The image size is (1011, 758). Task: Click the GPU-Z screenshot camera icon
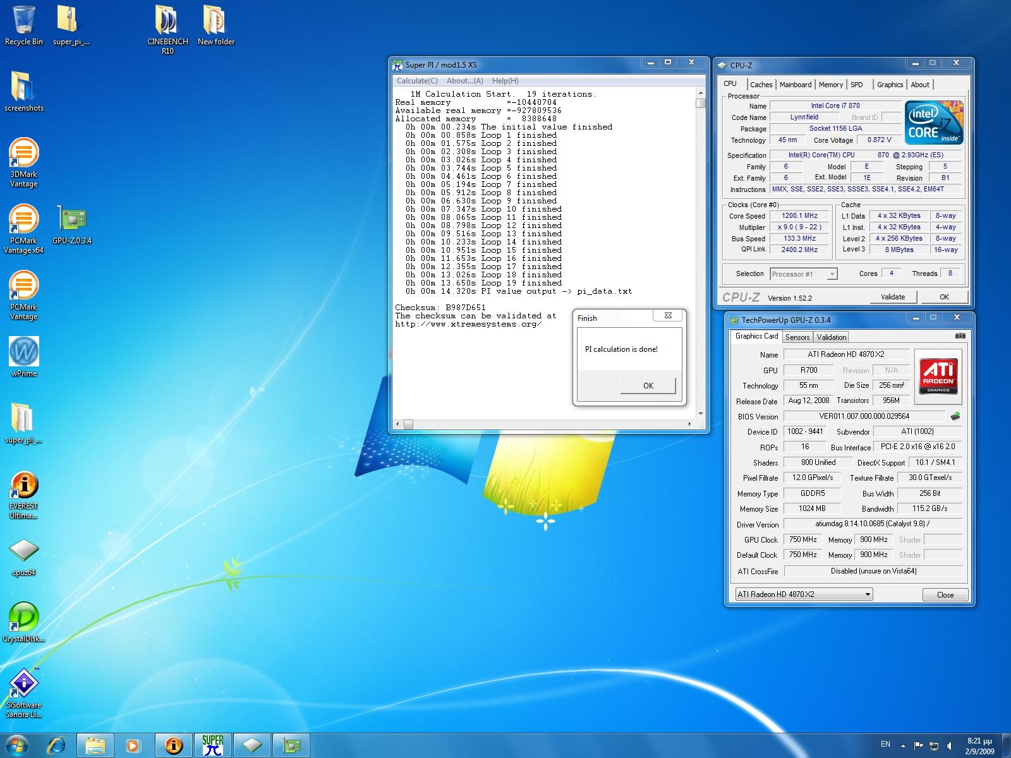[x=960, y=336]
